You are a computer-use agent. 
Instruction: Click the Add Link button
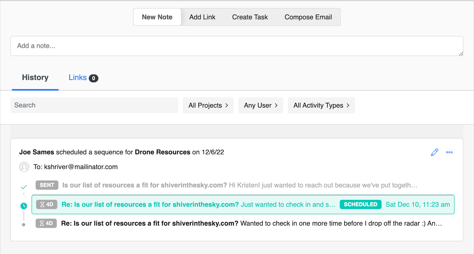pos(202,17)
